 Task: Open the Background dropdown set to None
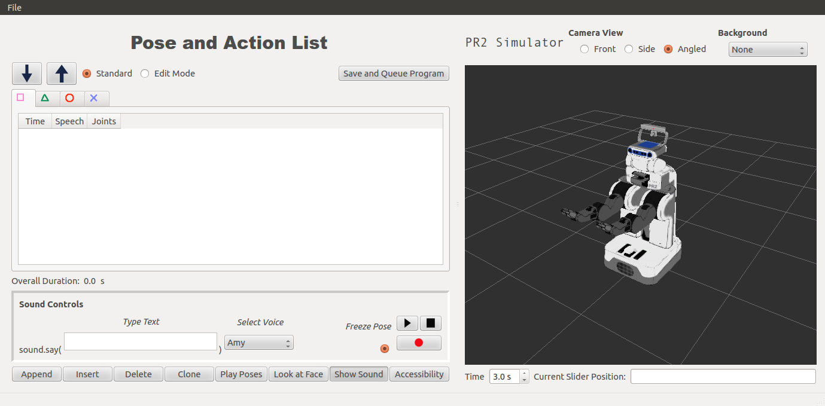point(768,50)
